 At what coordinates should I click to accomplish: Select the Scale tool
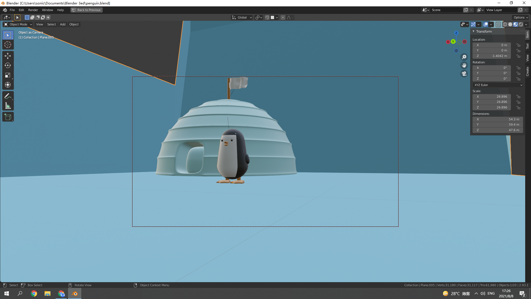tap(8, 75)
